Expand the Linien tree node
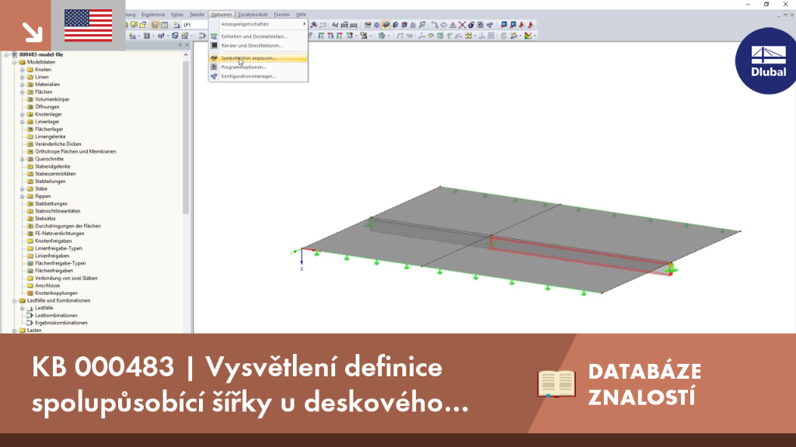Viewport: 796px width, 447px height. (x=23, y=77)
